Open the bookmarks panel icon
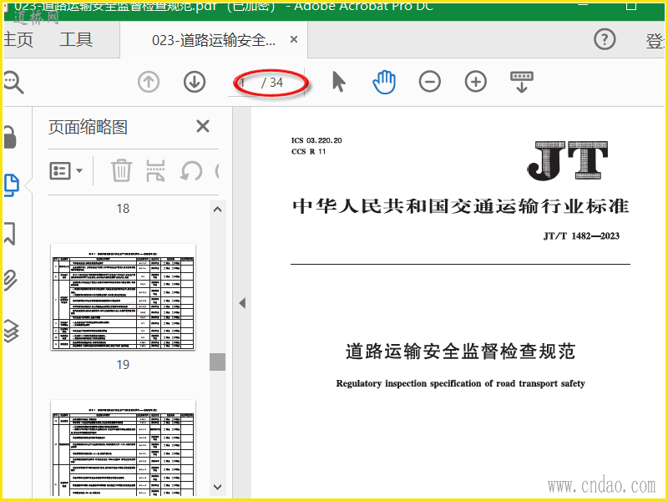This screenshot has width=668, height=501. click(x=10, y=233)
